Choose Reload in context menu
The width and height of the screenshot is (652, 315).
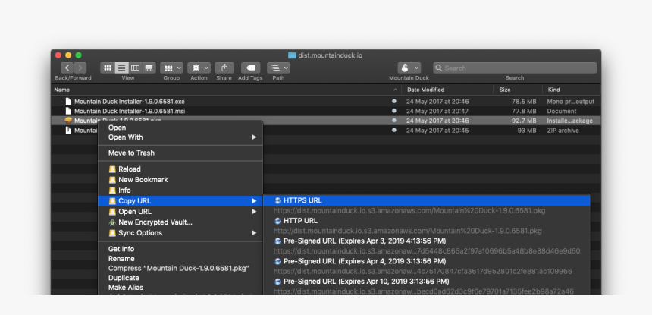pyautogui.click(x=180, y=169)
